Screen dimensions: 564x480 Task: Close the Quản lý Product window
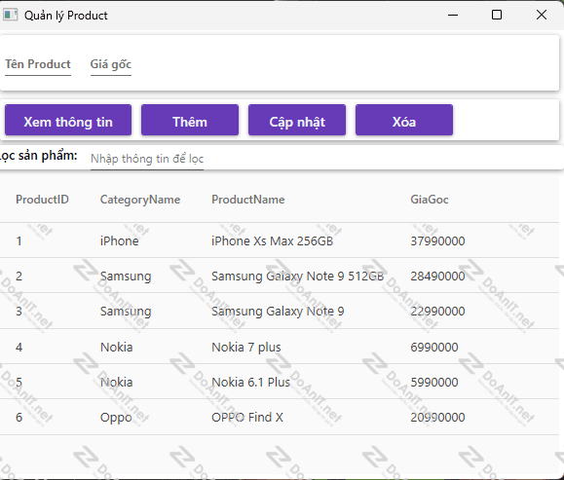542,16
